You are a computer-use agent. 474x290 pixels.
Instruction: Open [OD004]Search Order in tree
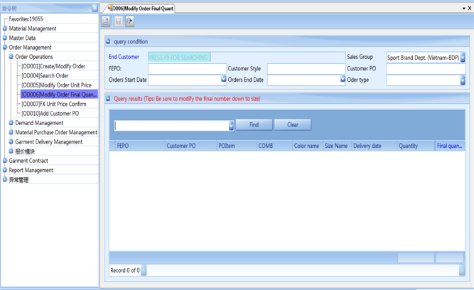[x=45, y=76]
